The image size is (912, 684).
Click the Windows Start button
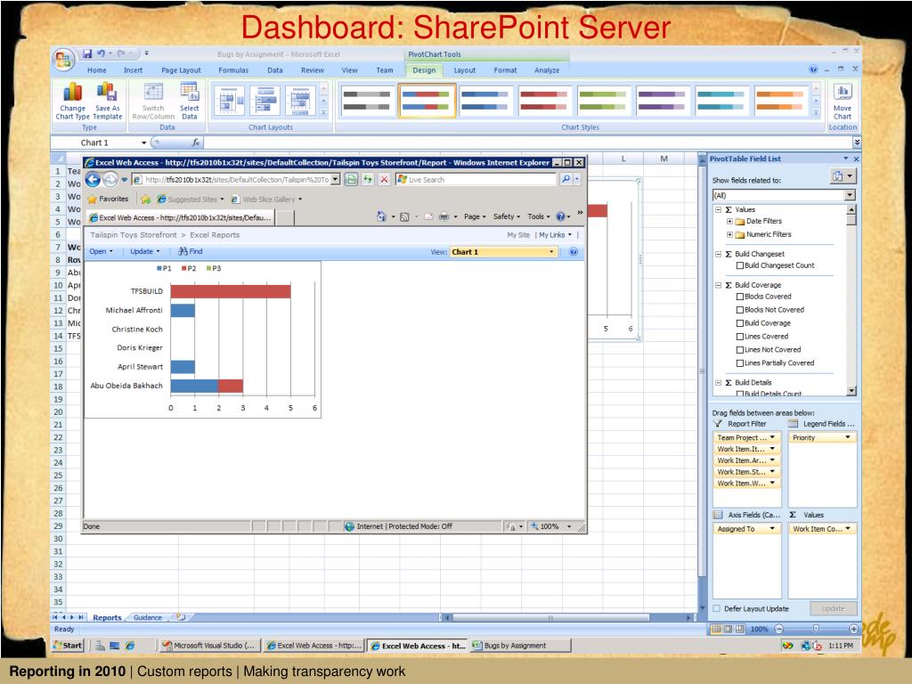point(68,645)
